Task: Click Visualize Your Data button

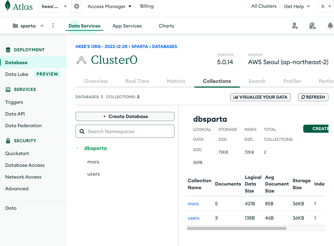Action: 260,97
